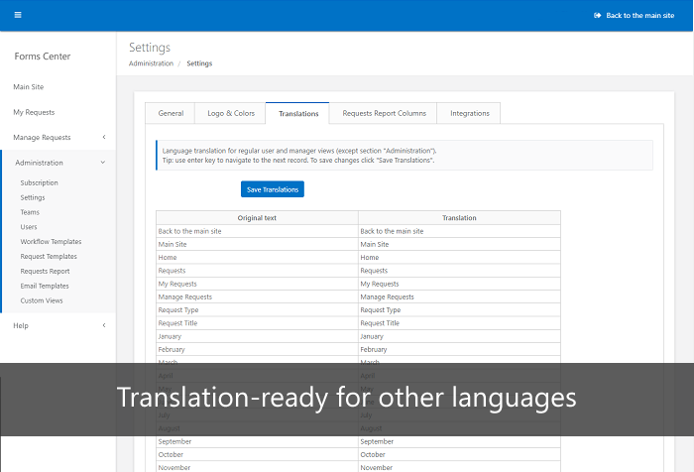Click the Translation column header

[459, 218]
